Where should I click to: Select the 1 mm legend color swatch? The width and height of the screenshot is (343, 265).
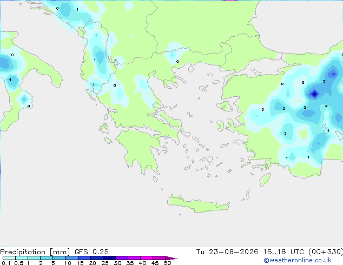coord(34,258)
